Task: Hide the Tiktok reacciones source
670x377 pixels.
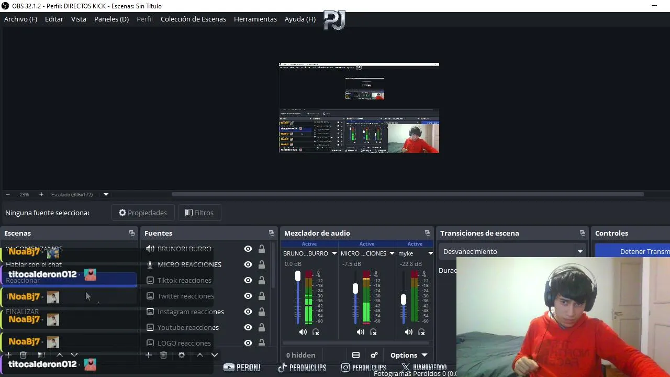Action: pyautogui.click(x=248, y=280)
